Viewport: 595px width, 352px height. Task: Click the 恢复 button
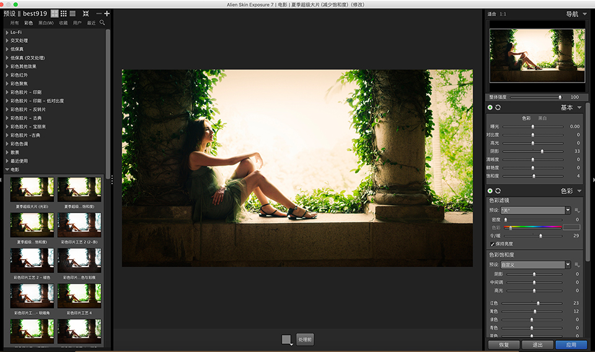click(503, 345)
